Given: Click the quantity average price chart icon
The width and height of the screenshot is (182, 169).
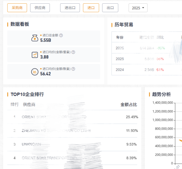Looking at the screenshot, I should click(x=35, y=72).
